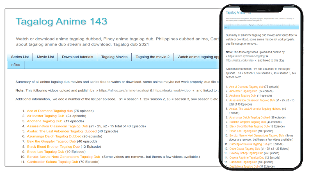Viewport: 309px width, 174px height.
Task: Open Tagalog the movie 2 tab on desktop
Action: click(152, 57)
